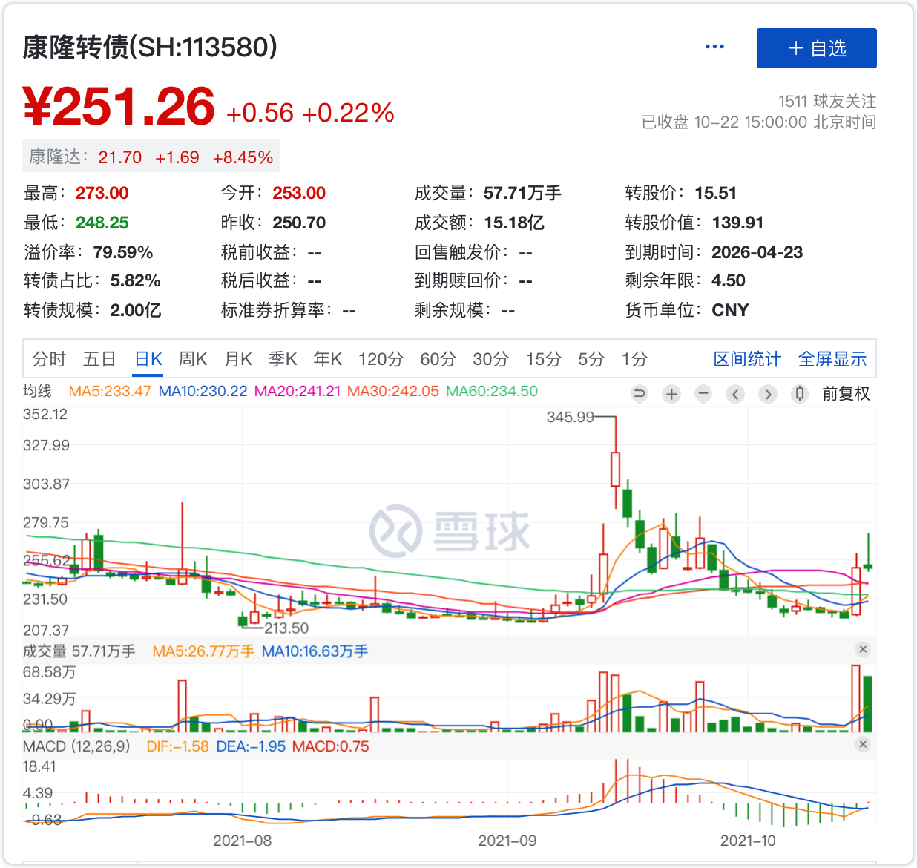The width and height of the screenshot is (917, 868).
Task: Select the 五日 five-day tab
Action: pos(99,359)
